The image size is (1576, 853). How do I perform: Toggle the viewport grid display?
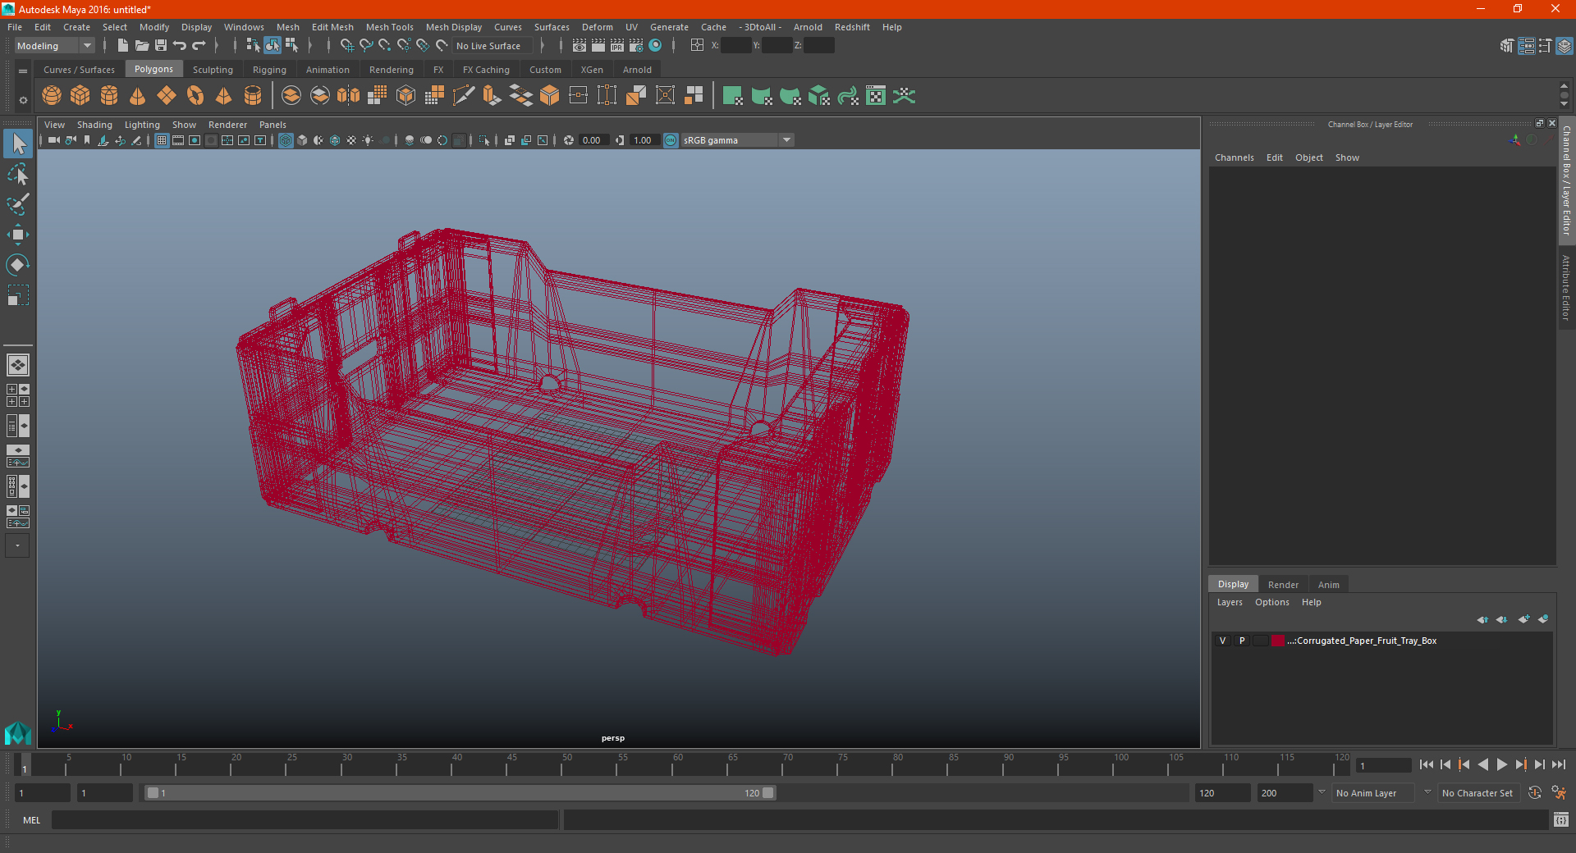pos(162,140)
